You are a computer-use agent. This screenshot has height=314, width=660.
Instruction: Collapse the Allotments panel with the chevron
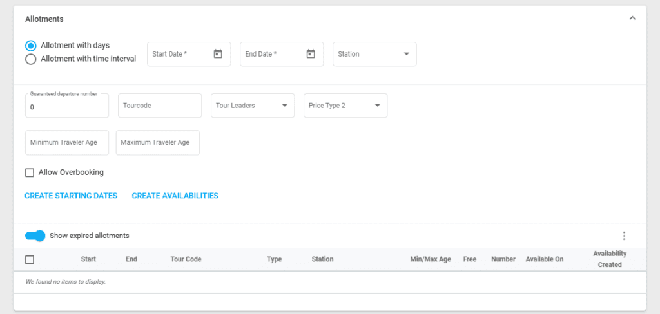pyautogui.click(x=632, y=19)
